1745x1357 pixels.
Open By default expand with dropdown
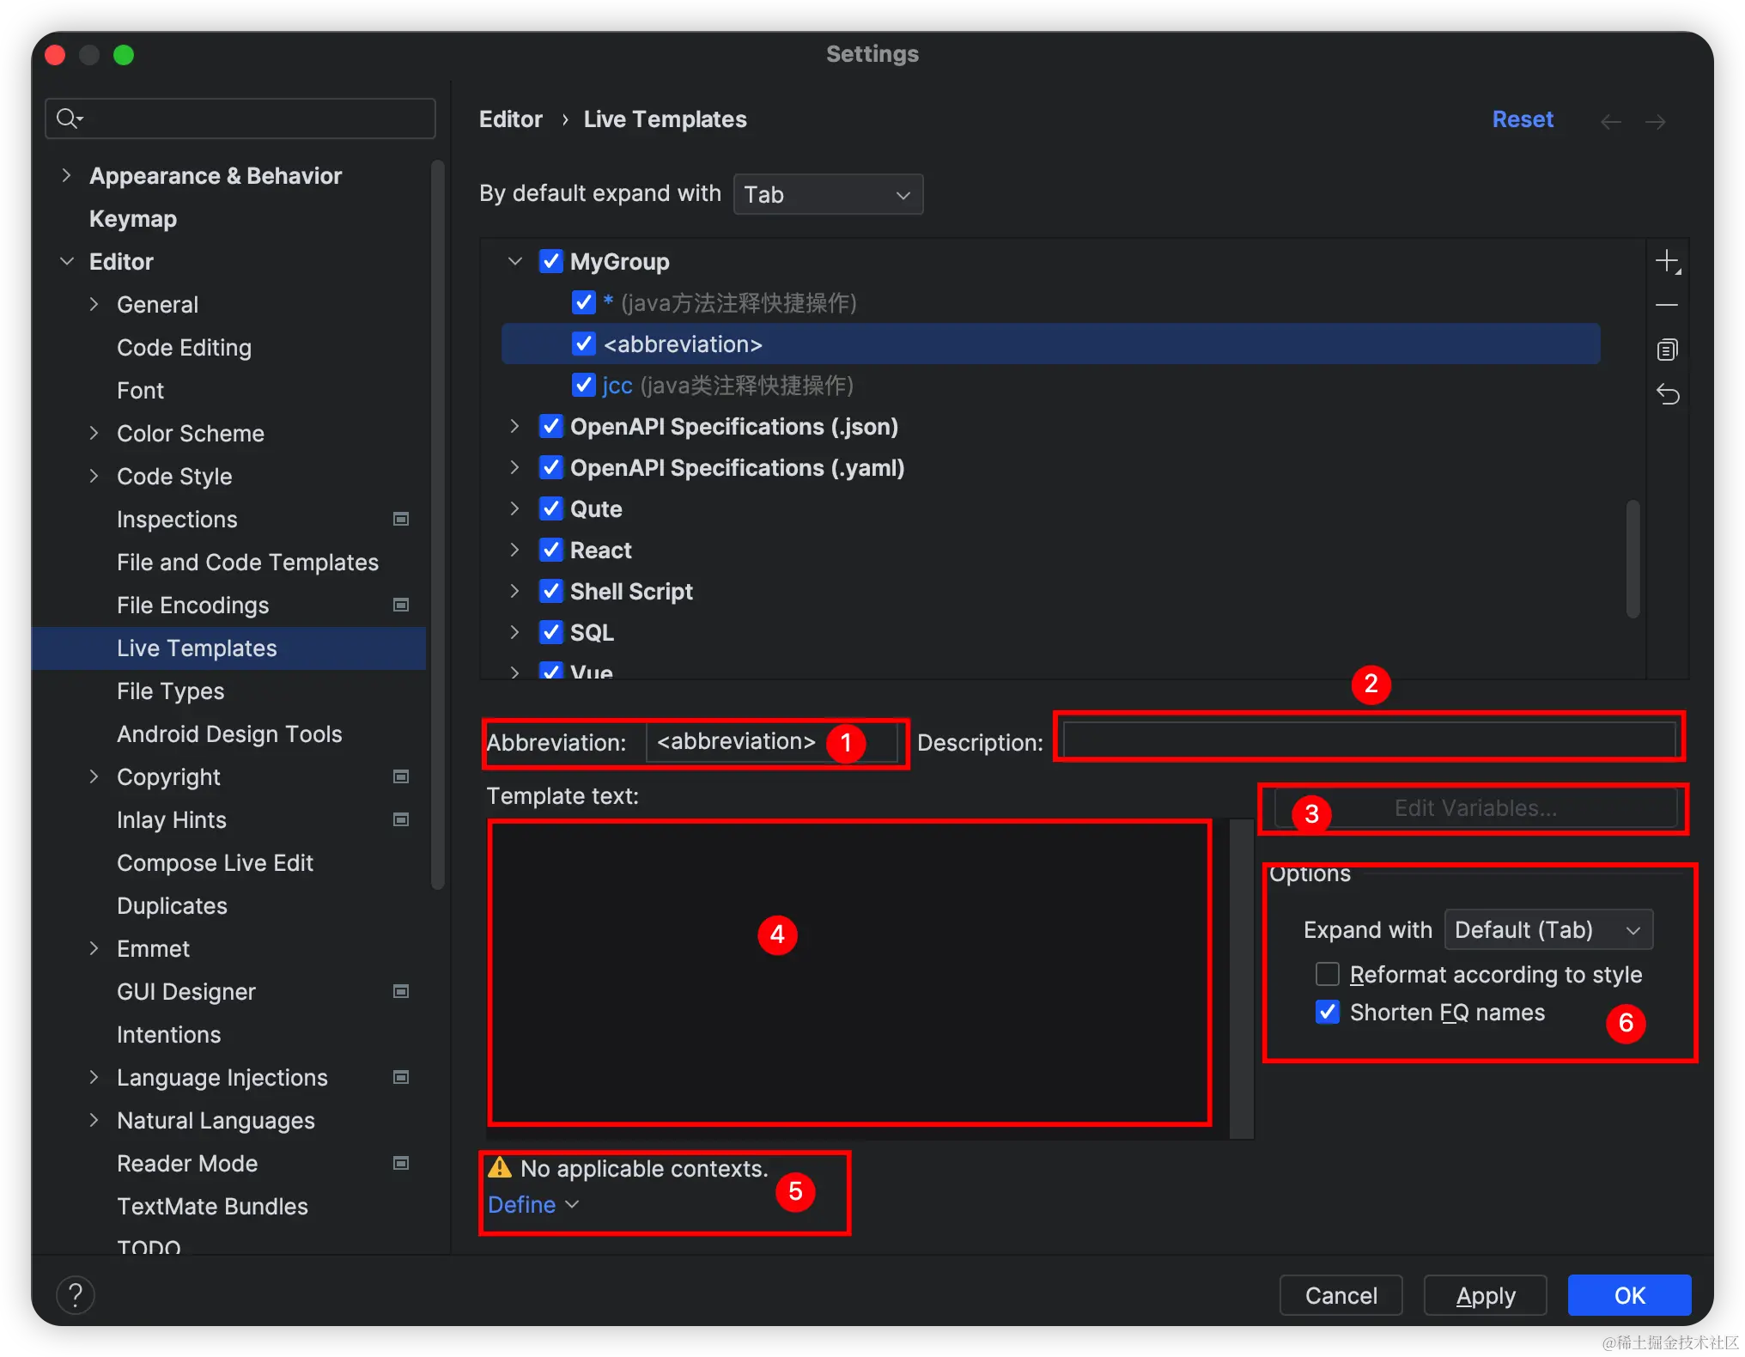click(x=828, y=194)
